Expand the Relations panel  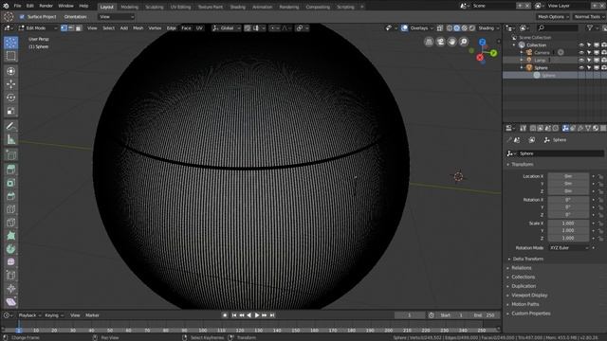(522, 268)
